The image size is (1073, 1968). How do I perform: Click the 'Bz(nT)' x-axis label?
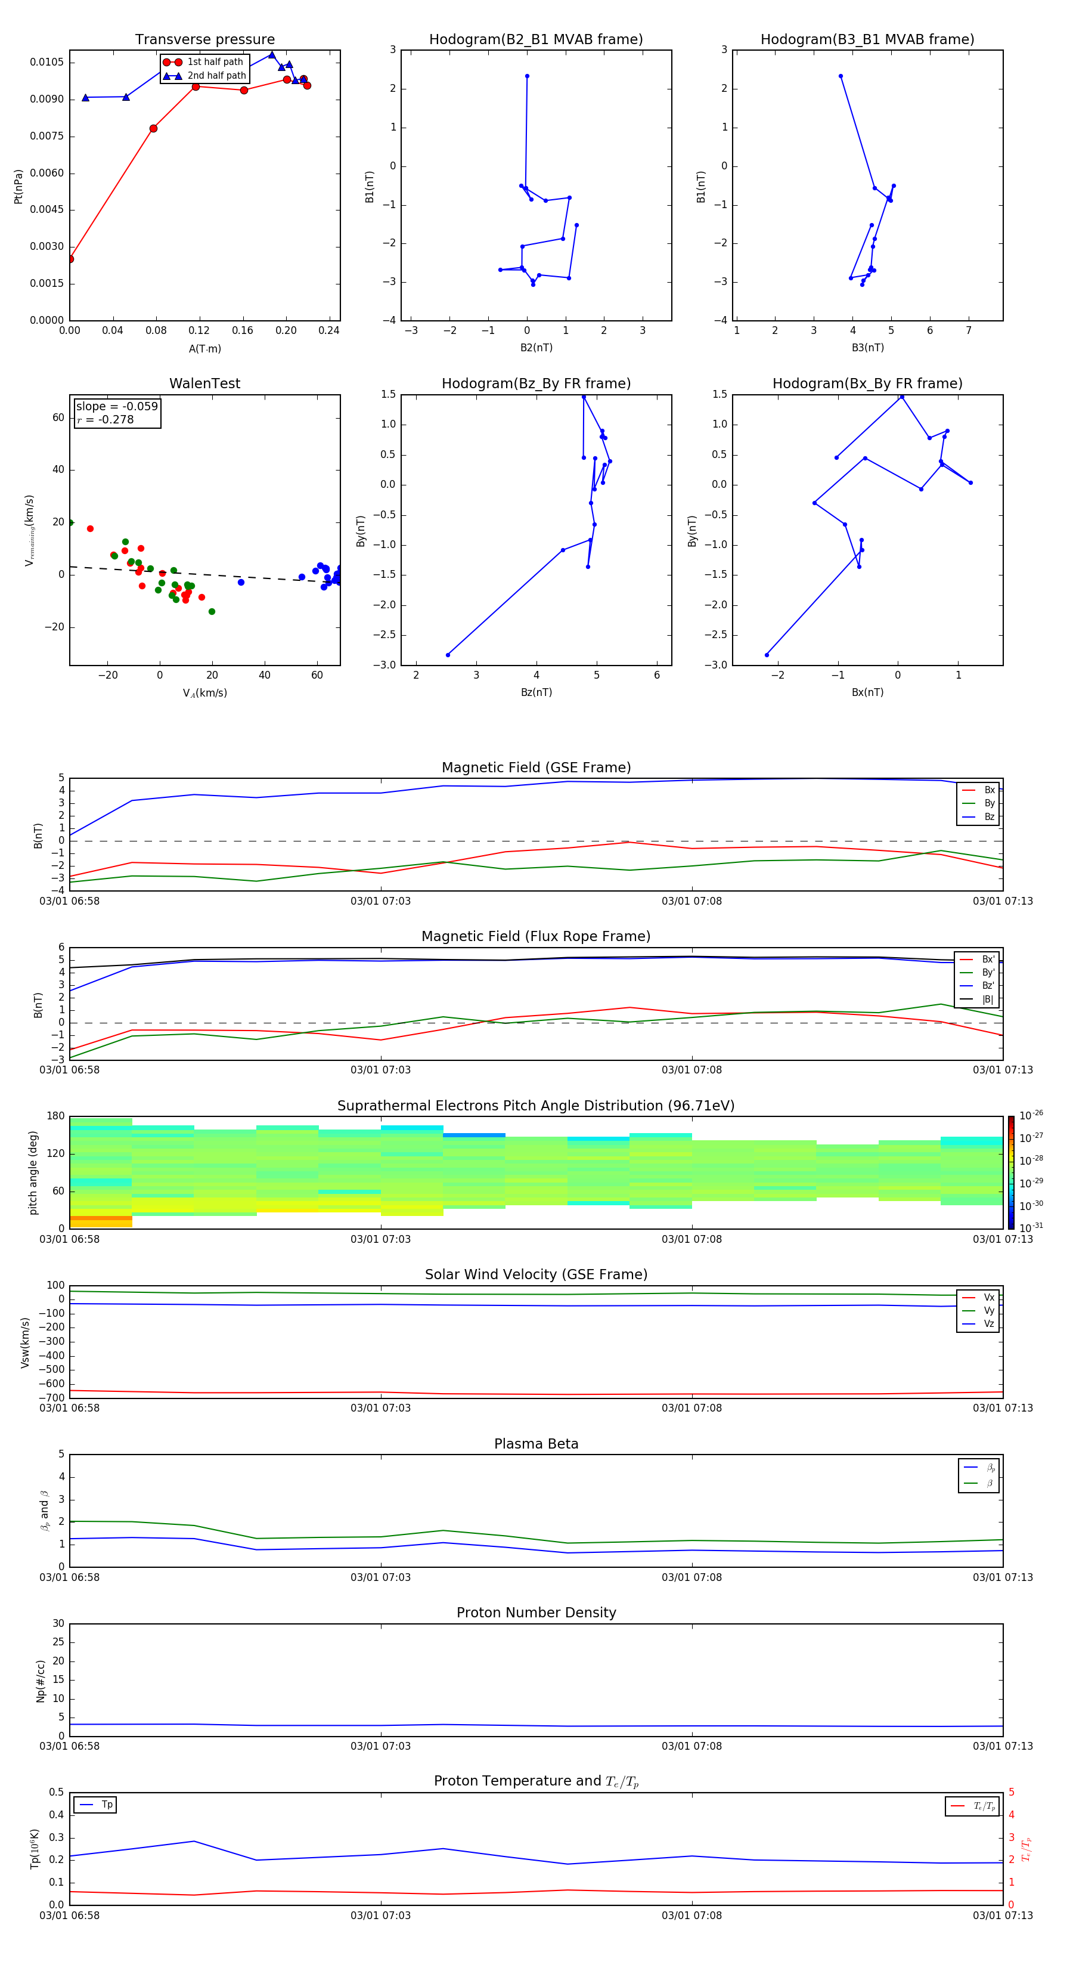tap(536, 692)
